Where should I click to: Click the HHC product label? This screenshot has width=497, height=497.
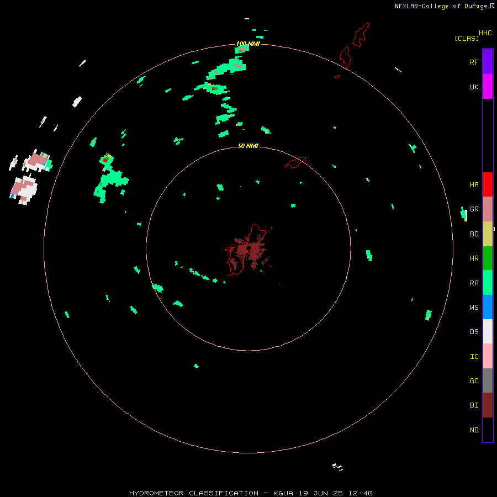[485, 33]
